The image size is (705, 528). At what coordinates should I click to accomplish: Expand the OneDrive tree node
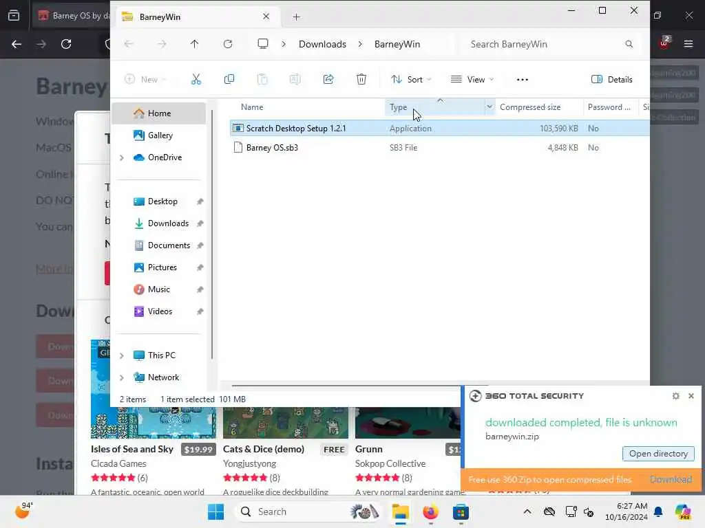coord(121,157)
